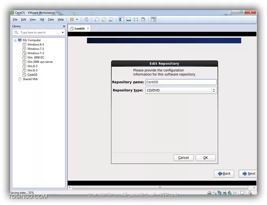
Task: Collapse the My Computer tree node
Action: tap(15, 40)
